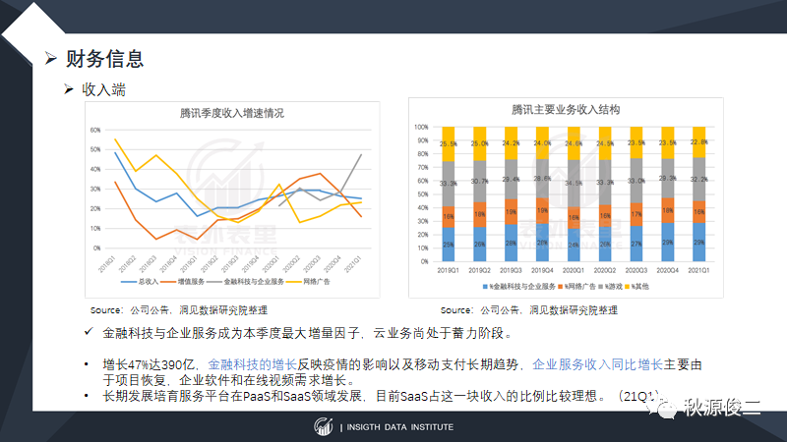Click the Source text under the bar chart
The height and width of the screenshot is (442, 787).
529,310
